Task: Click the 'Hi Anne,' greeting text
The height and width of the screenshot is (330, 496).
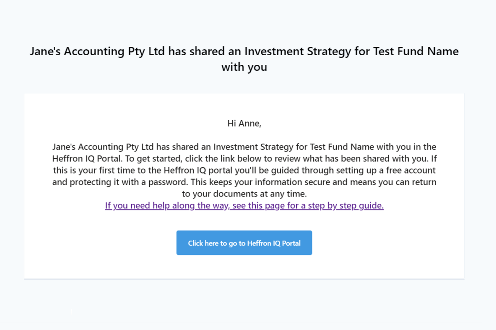Action: point(244,123)
